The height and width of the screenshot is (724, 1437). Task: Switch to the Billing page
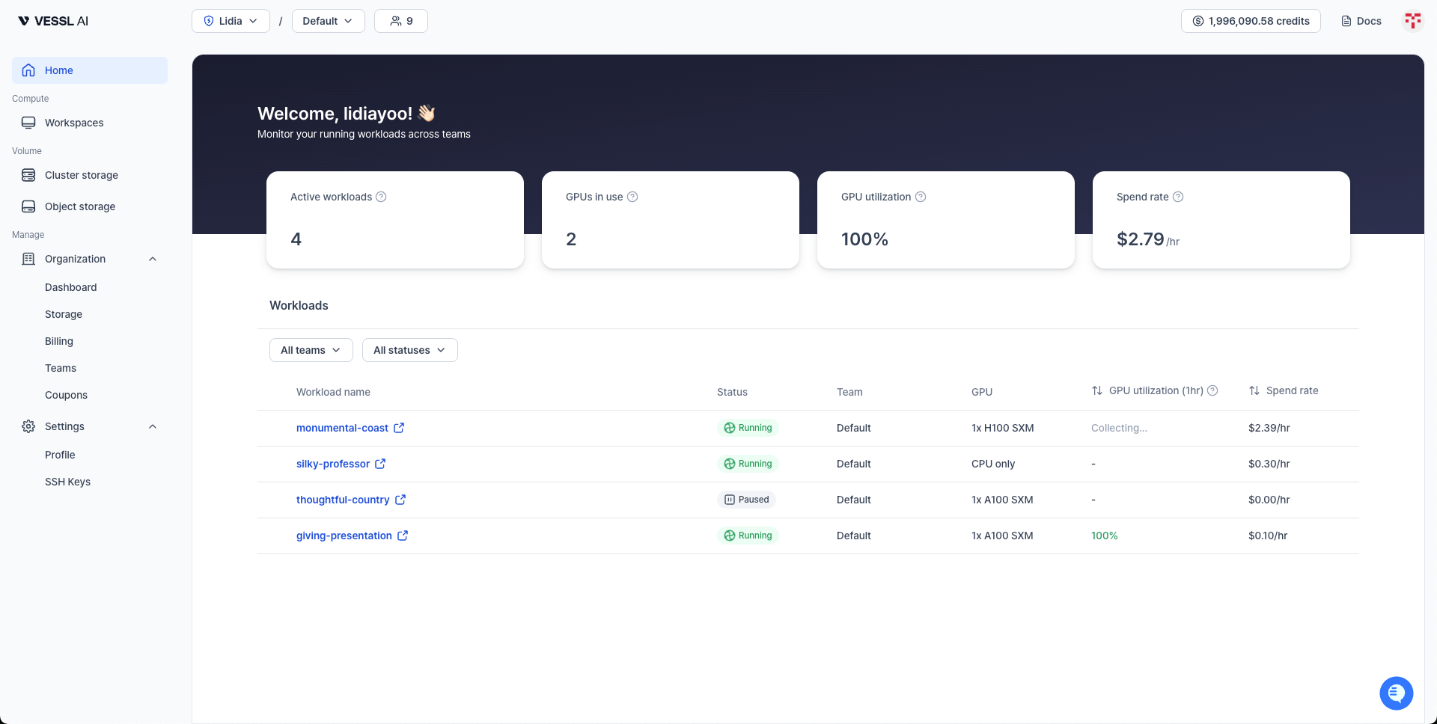59,341
